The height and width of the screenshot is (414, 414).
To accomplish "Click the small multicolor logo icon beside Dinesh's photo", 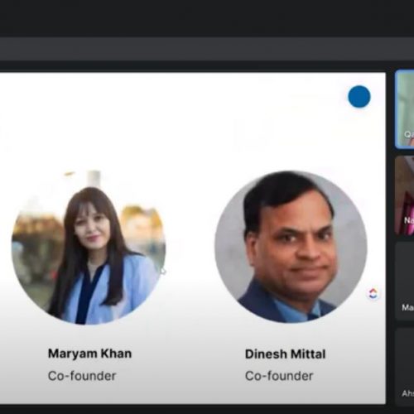I will coord(373,293).
